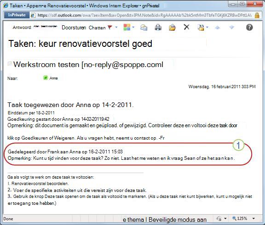Click sender Werkstroom testen no-reply address
The height and width of the screenshot is (225, 265).
click(x=88, y=65)
